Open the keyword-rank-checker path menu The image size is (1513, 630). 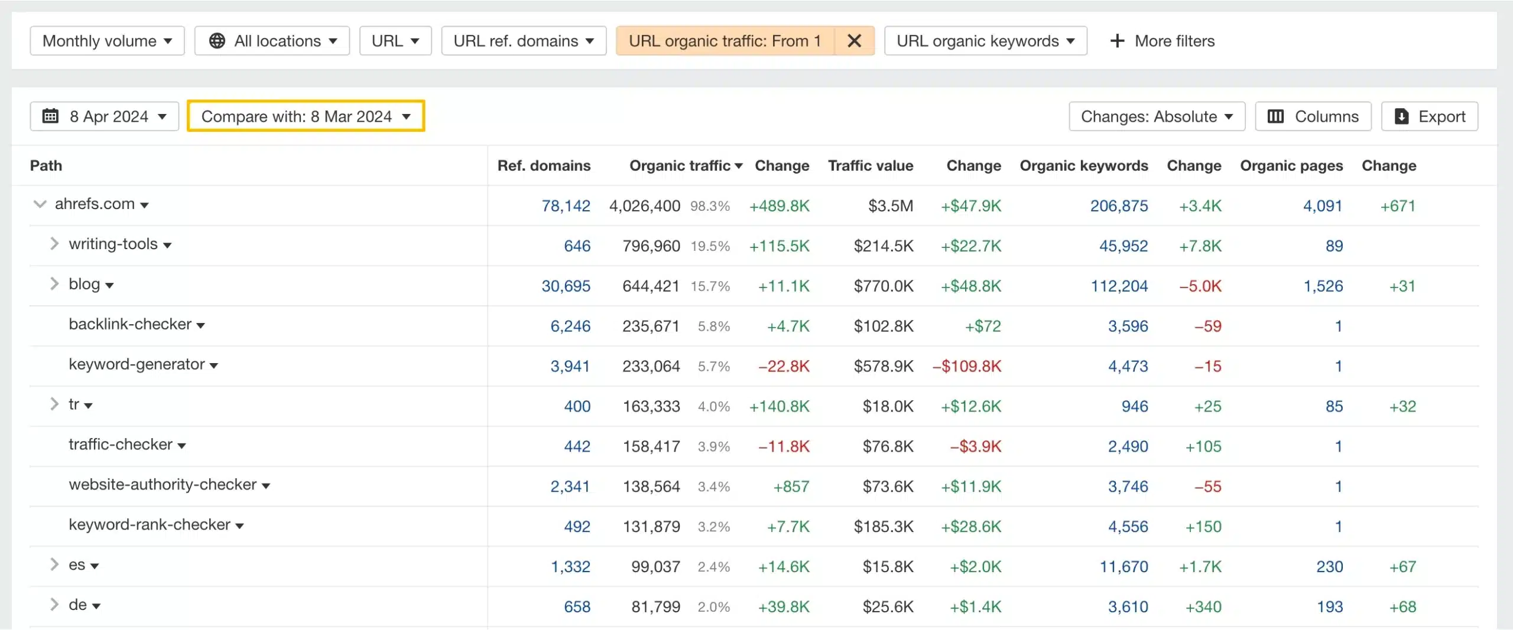[x=239, y=526]
